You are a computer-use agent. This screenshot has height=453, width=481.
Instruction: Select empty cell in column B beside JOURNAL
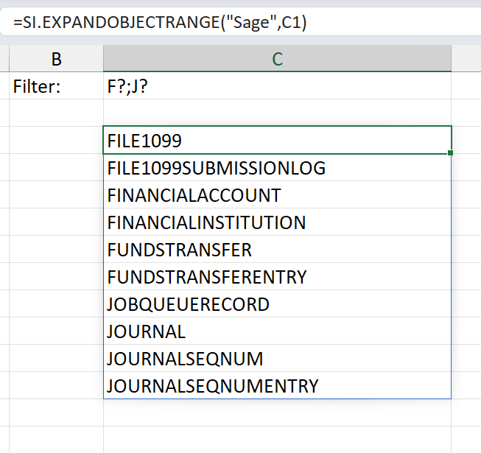coord(57,331)
